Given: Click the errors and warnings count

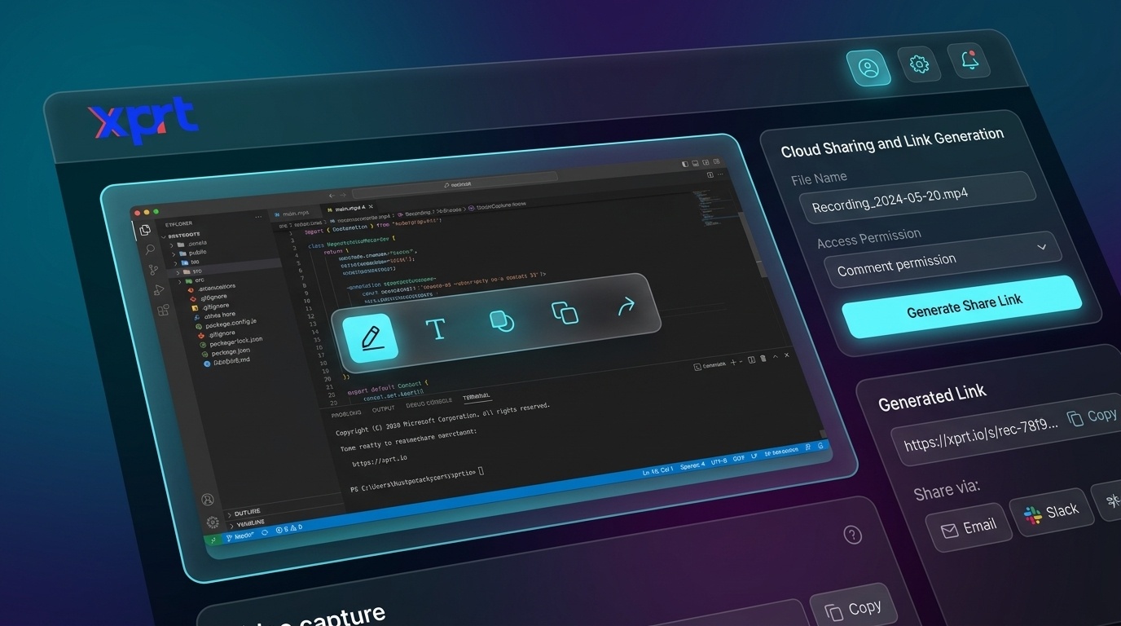Looking at the screenshot, I should [x=289, y=529].
